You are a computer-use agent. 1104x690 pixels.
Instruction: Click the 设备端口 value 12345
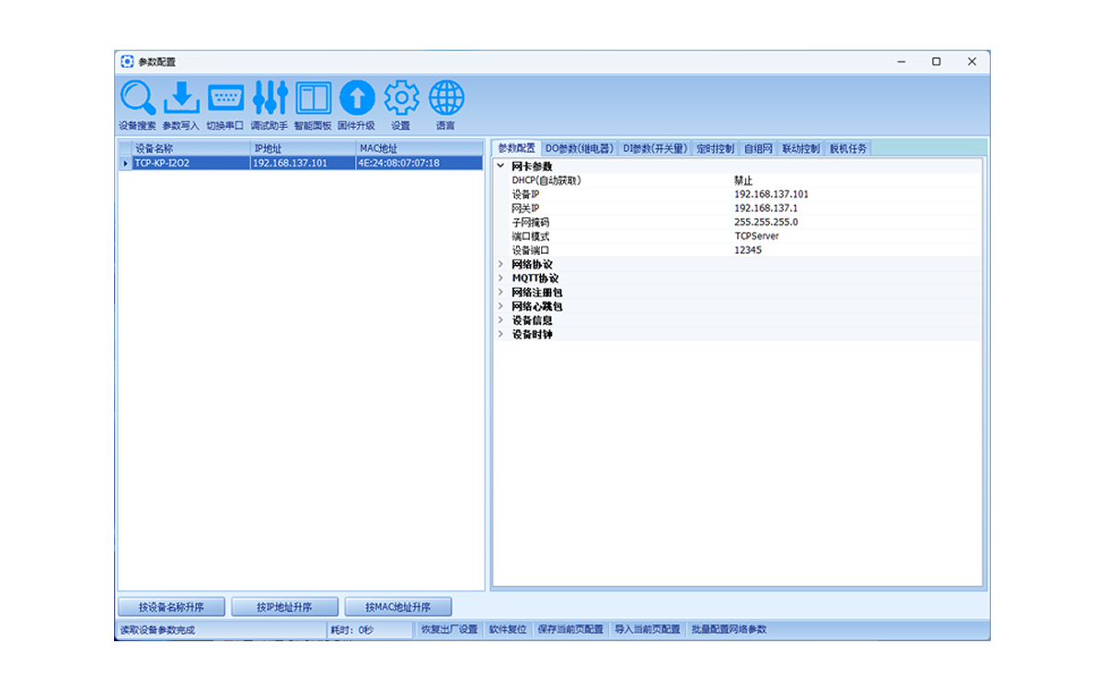pyautogui.click(x=748, y=250)
